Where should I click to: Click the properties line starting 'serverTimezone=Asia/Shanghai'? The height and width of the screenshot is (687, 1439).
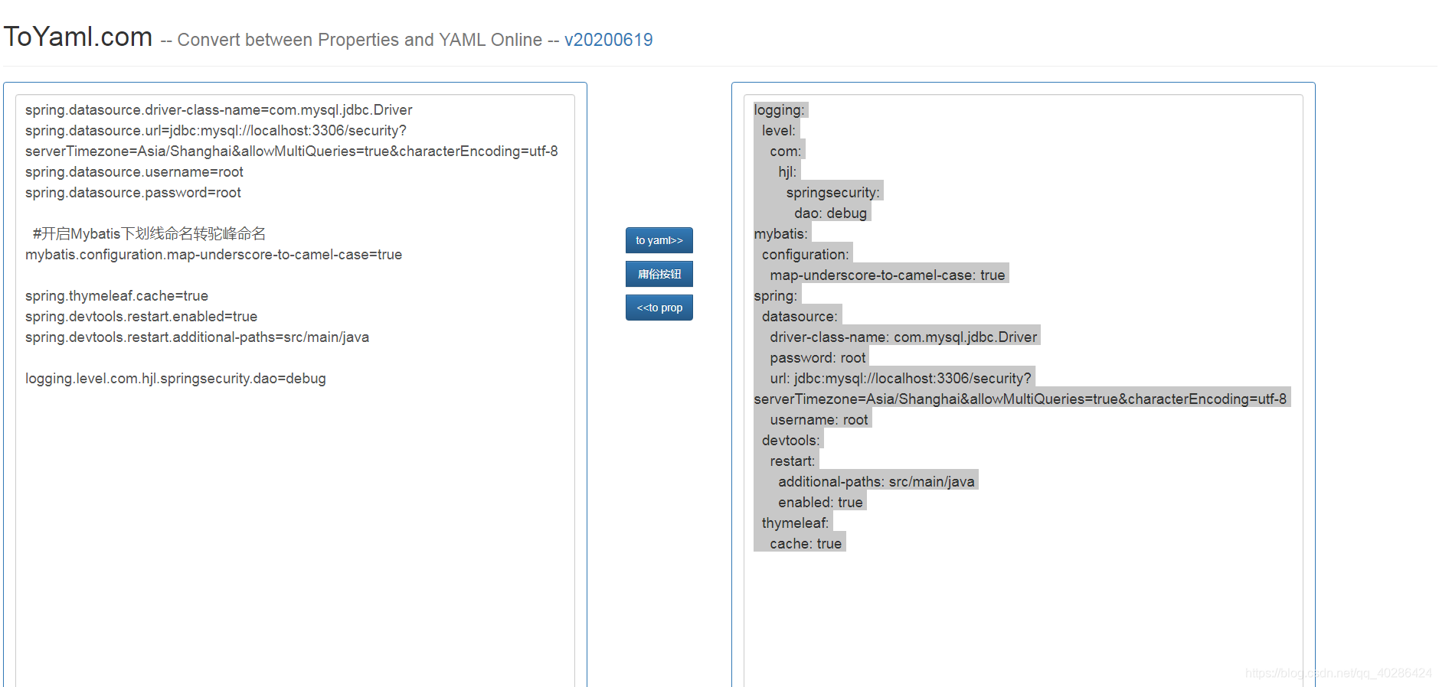292,151
